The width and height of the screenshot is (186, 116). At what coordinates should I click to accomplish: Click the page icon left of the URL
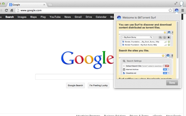(18, 10)
